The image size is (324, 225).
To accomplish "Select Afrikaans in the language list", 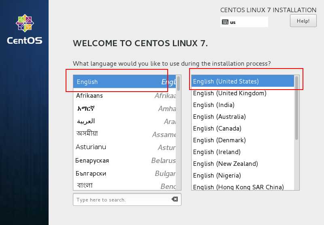I will 125,96.
